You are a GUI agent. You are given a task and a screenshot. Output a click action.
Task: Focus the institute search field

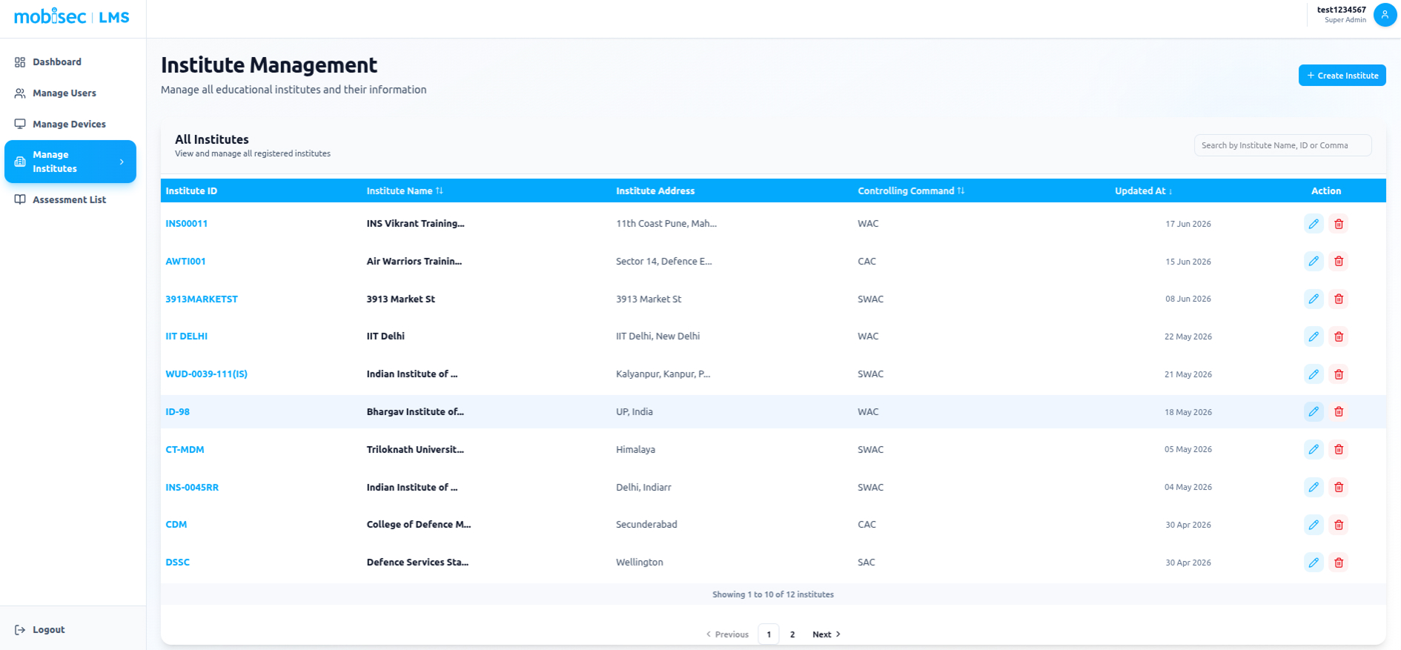tap(1282, 145)
